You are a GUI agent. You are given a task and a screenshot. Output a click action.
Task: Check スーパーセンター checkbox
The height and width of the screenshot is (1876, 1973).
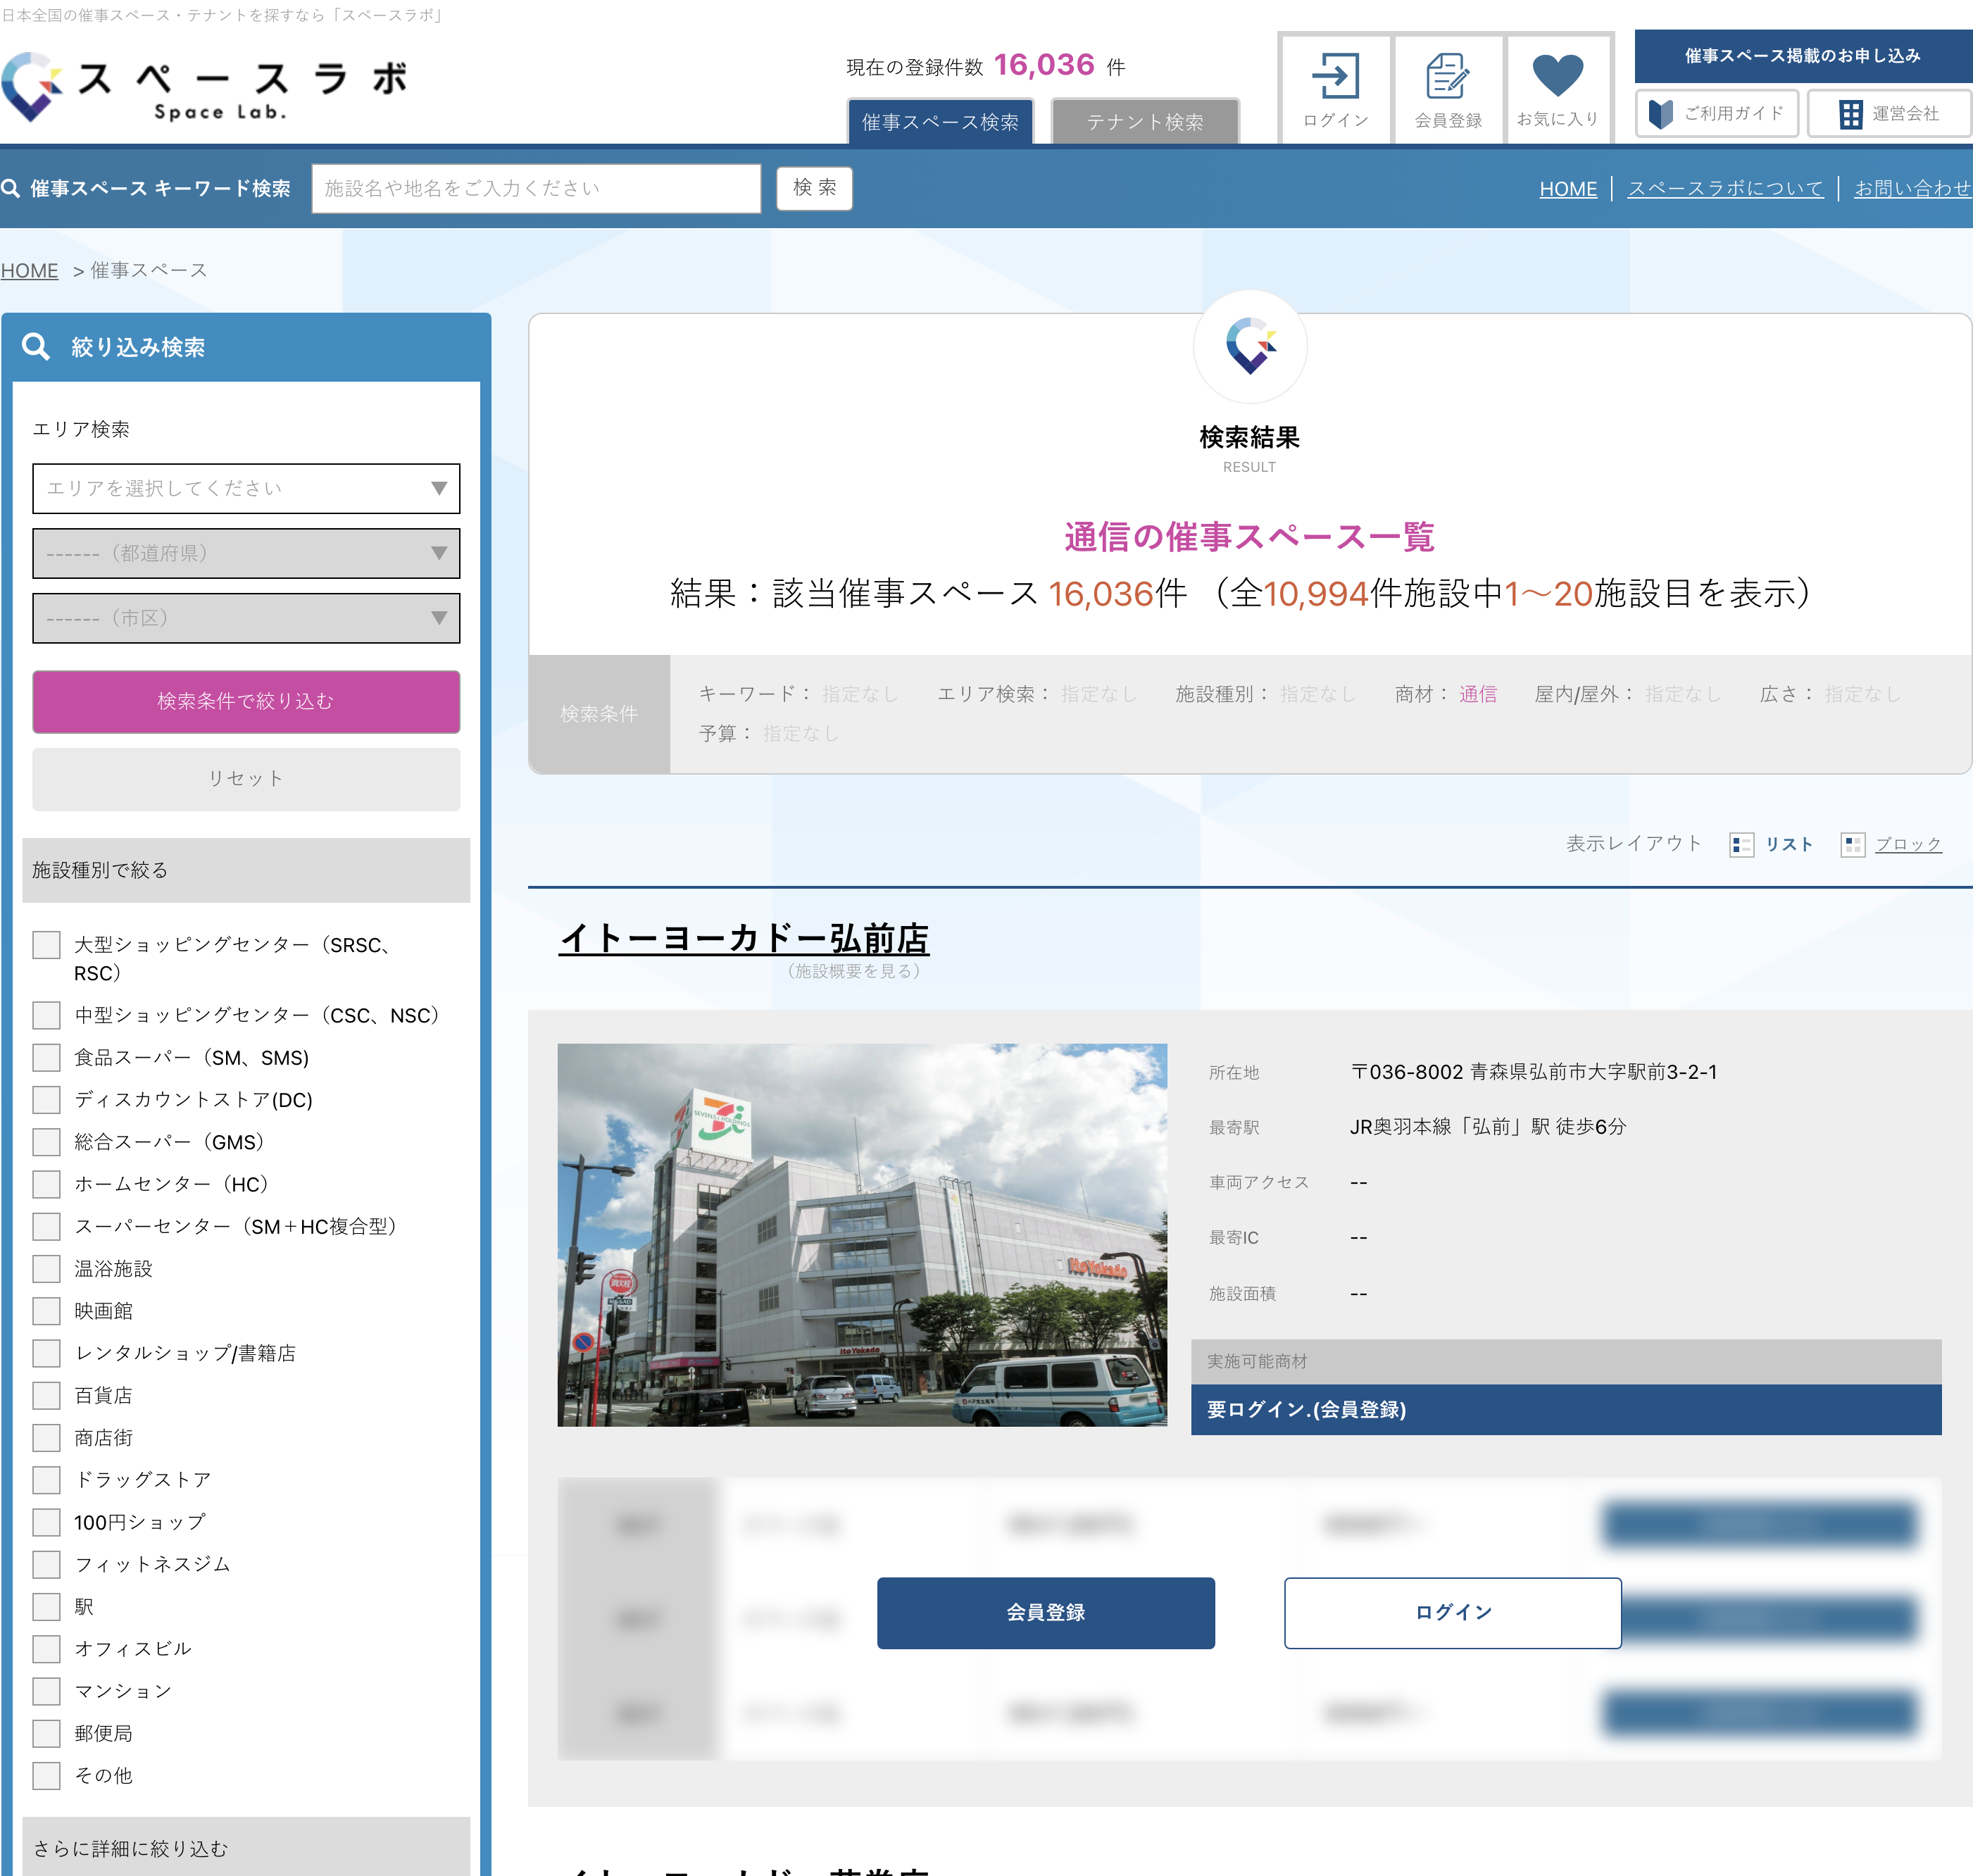tap(46, 1226)
